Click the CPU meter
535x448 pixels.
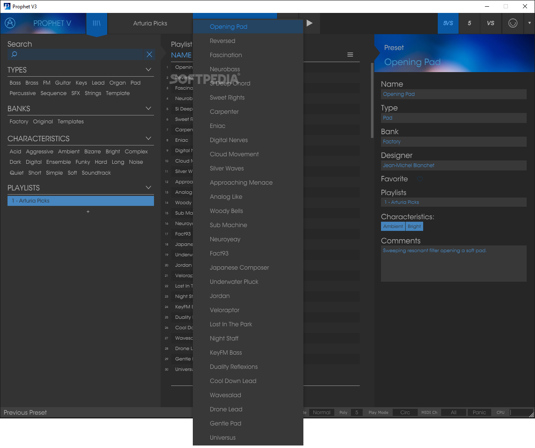pos(522,413)
